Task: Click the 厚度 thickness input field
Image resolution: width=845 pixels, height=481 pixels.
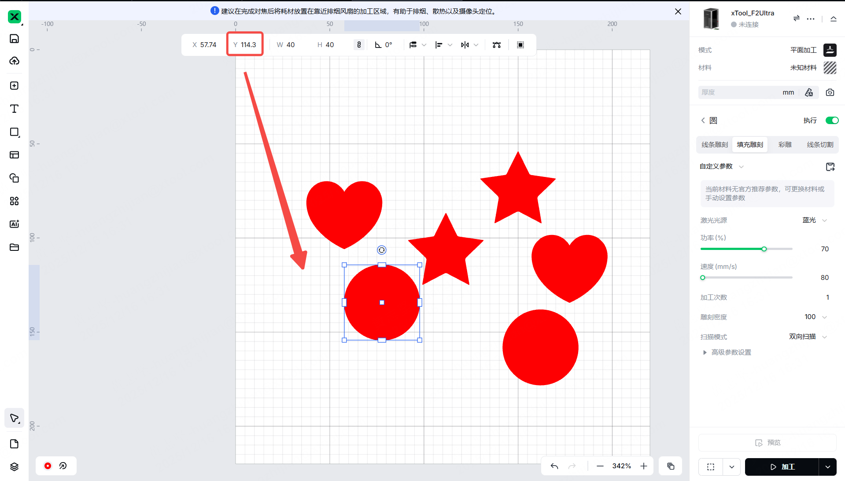Action: click(740, 92)
